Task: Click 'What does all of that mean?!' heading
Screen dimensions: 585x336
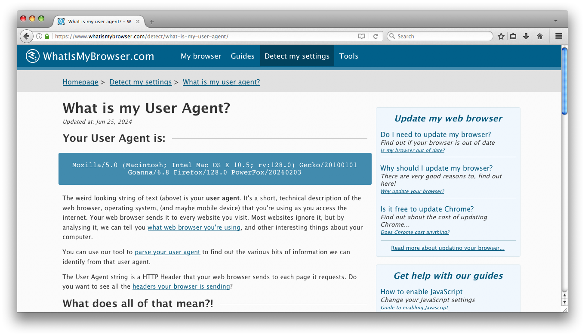Action: pyautogui.click(x=138, y=303)
